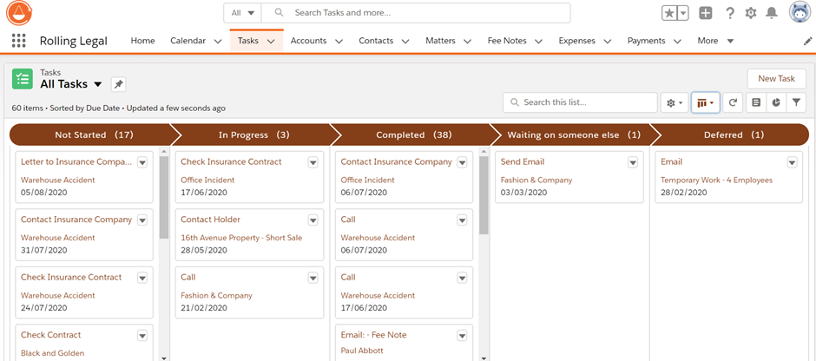The height and width of the screenshot is (361, 816).
Task: Open display as Kanban view switcher
Action: pos(705,103)
